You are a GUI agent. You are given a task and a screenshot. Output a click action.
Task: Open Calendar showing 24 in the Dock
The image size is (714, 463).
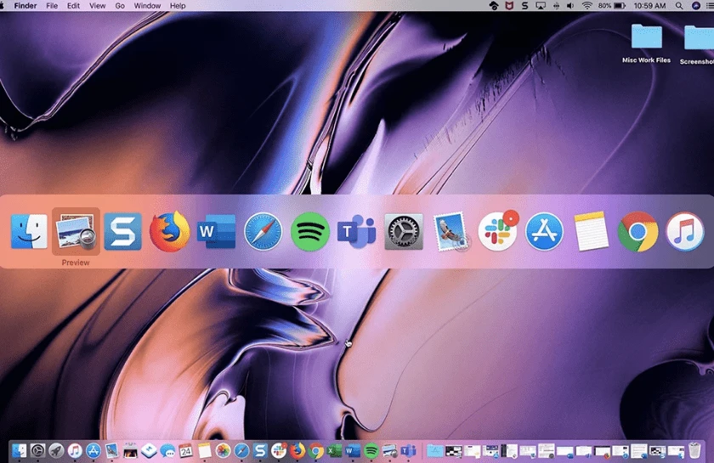tap(186, 451)
